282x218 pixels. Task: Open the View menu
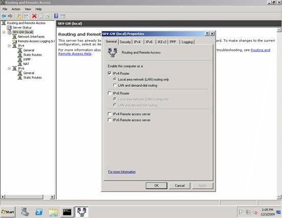[x=28, y=9]
